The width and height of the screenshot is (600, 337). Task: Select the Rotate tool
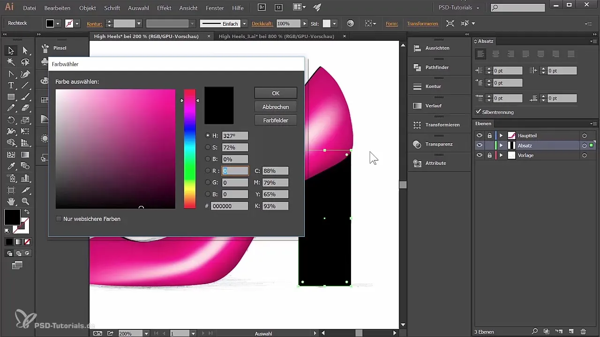tap(11, 120)
